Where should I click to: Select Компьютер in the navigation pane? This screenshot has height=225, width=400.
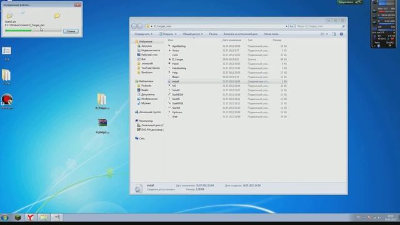tap(146, 121)
